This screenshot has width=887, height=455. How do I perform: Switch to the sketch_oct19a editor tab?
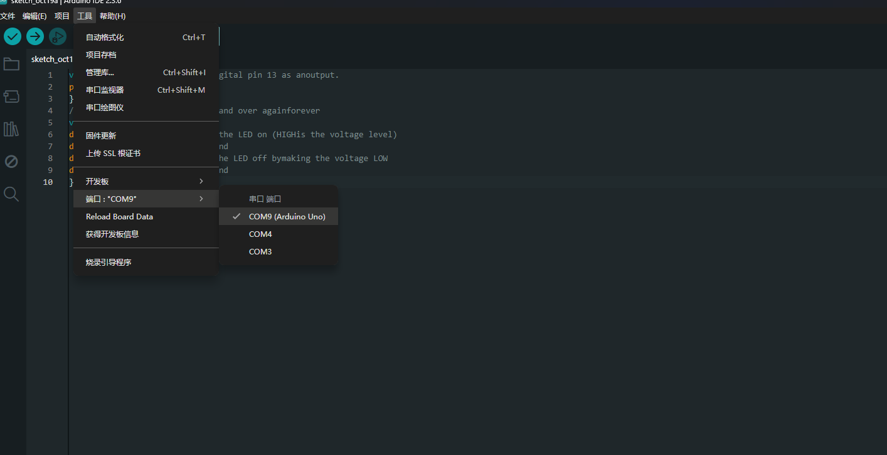point(51,59)
